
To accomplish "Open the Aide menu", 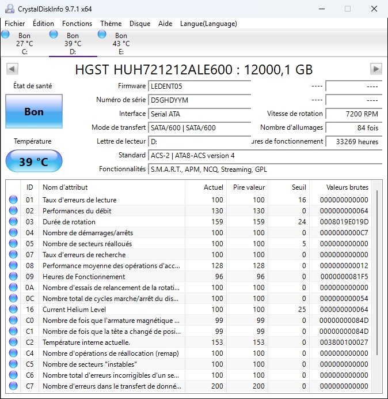I will pyautogui.click(x=165, y=24).
